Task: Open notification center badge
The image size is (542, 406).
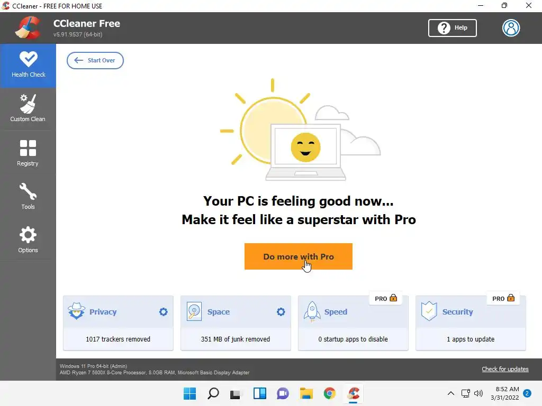Action: point(527,393)
